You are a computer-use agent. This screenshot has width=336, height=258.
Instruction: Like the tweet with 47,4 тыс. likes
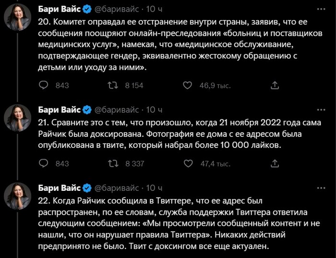[188, 164]
